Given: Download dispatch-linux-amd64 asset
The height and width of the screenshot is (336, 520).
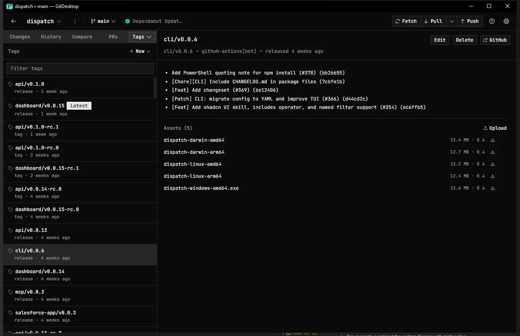Looking at the screenshot, I should [493, 164].
